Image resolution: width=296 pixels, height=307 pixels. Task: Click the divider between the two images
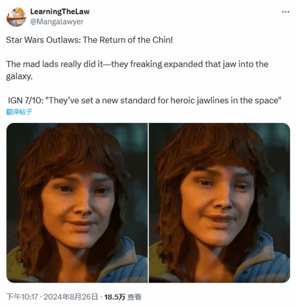point(148,202)
